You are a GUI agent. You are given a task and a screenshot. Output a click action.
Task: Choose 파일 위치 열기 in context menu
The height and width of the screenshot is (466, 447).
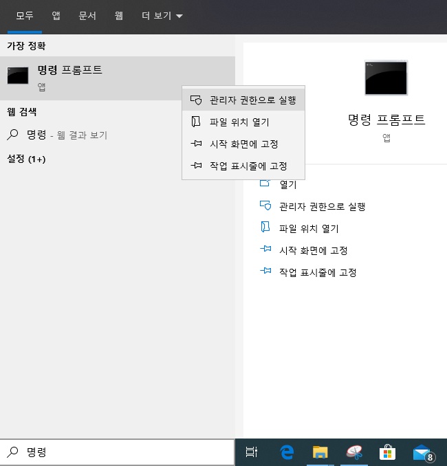tap(243, 122)
